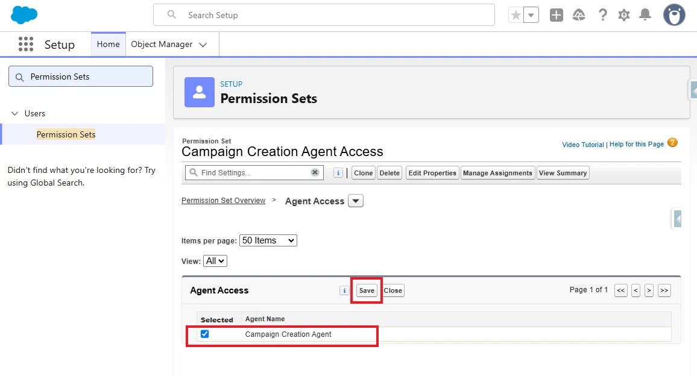Open the View filter dropdown
Viewport: 697px width, 376px height.
[x=215, y=261]
